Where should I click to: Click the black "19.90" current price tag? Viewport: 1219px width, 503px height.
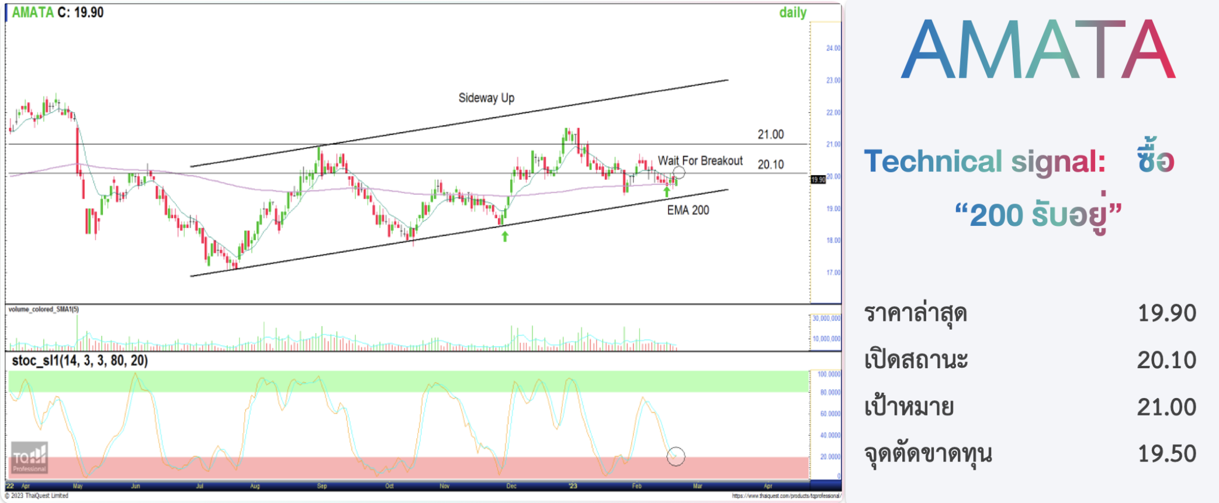818,180
